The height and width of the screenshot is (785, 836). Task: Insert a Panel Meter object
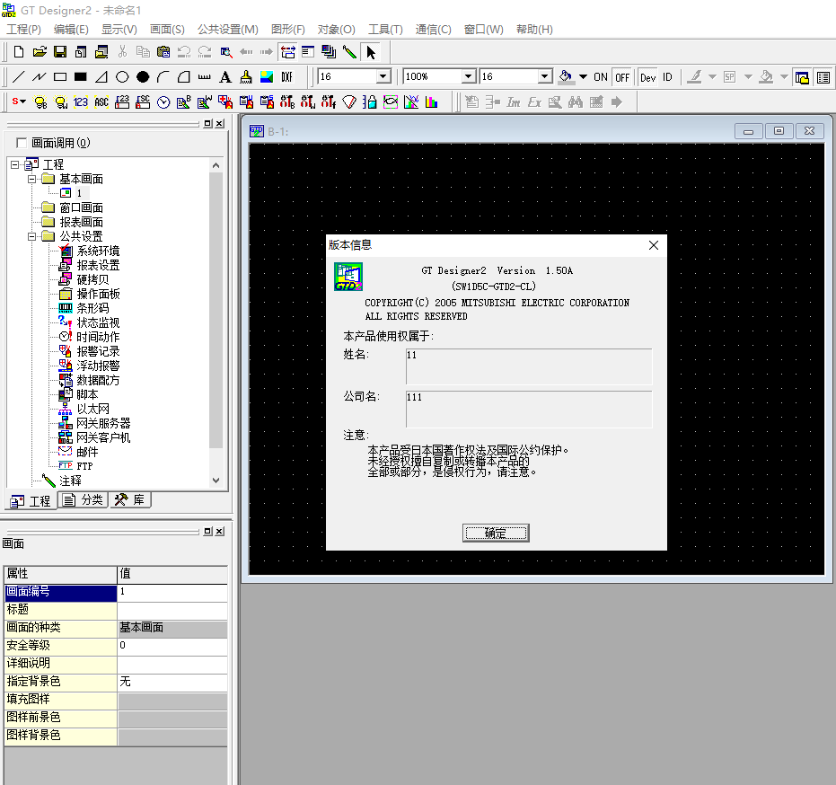pos(349,101)
